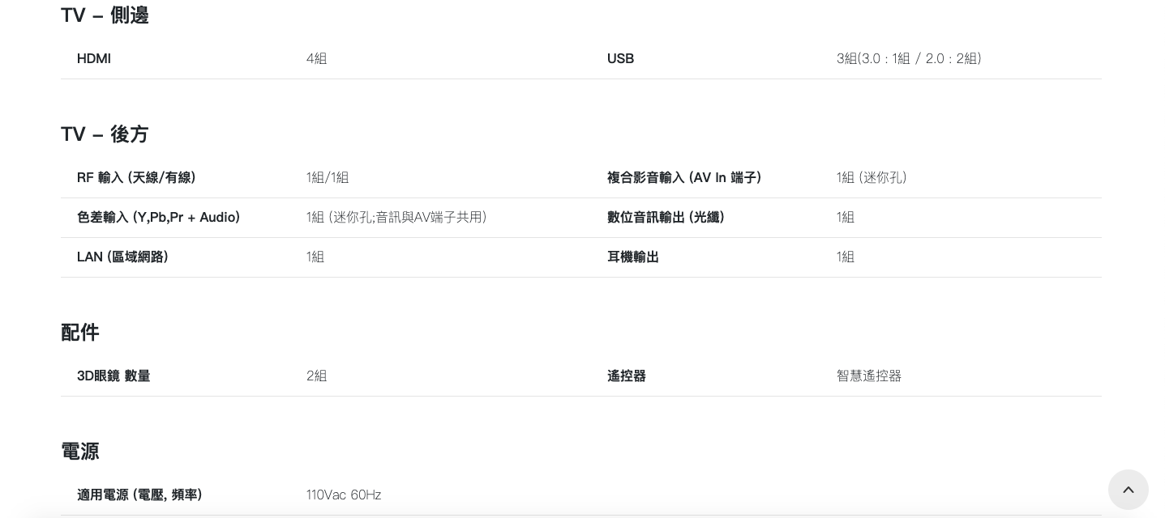Click the 電源 section heading

coord(80,452)
